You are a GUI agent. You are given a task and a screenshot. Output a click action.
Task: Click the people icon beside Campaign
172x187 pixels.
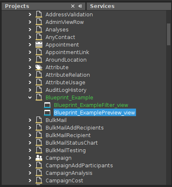39,158
